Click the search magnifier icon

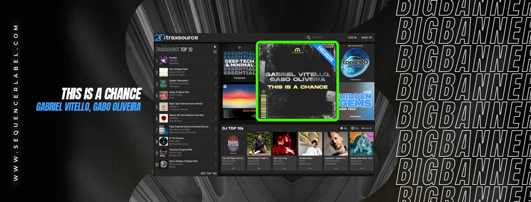[309, 38]
